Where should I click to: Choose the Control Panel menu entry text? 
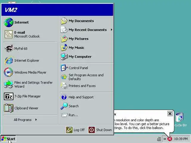point(78,68)
